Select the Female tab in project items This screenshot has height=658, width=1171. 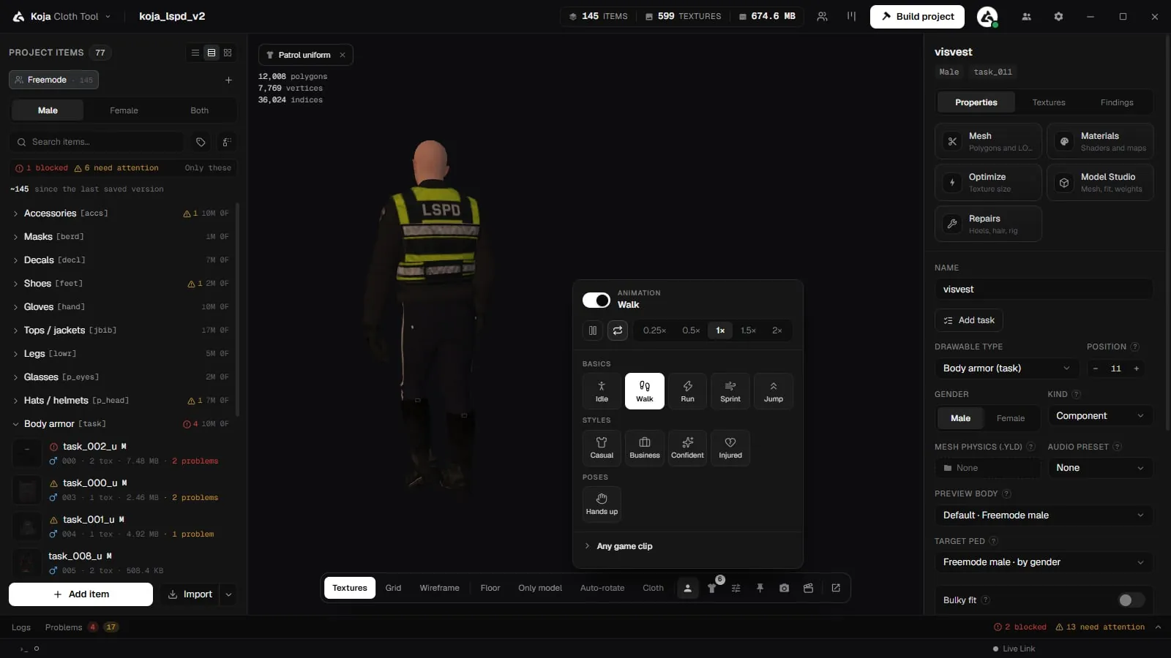coord(124,110)
